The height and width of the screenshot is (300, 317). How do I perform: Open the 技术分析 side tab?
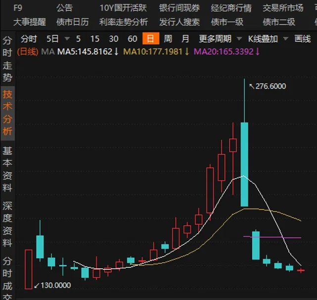pos(7,113)
